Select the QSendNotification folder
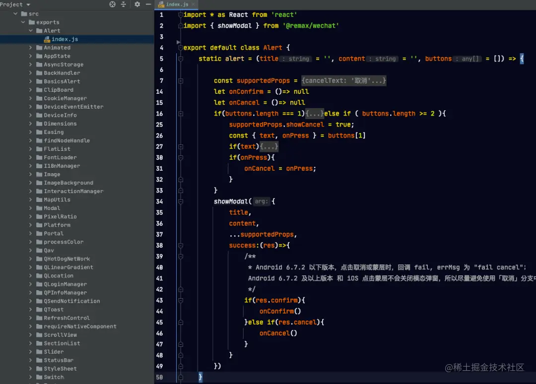Screen dimensions: 536x384 pos(72,301)
